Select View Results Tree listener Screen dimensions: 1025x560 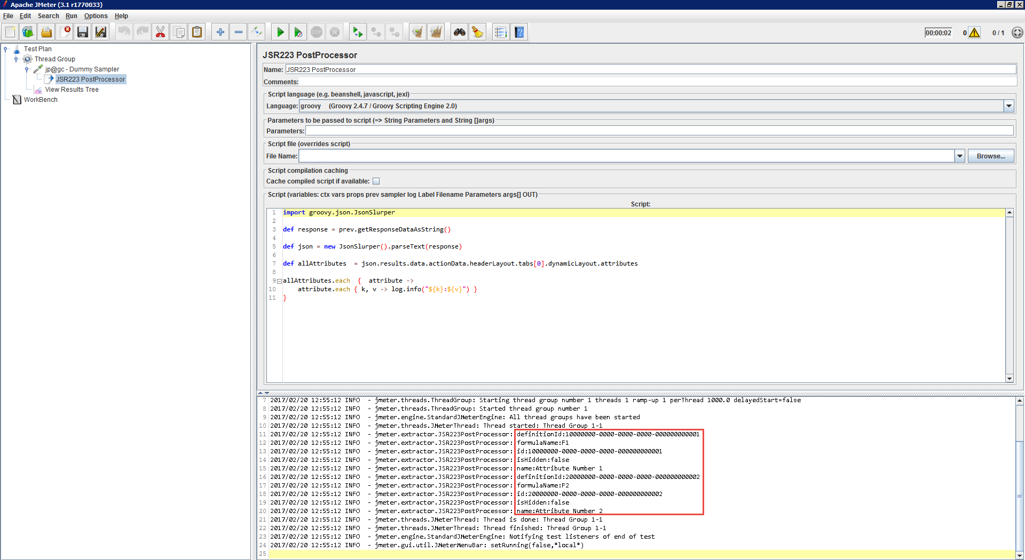(72, 90)
